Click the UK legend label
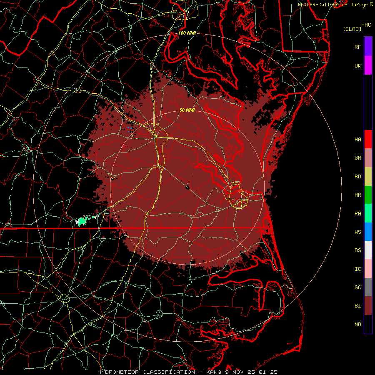Screen dimensions: 375x375 pyautogui.click(x=357, y=65)
